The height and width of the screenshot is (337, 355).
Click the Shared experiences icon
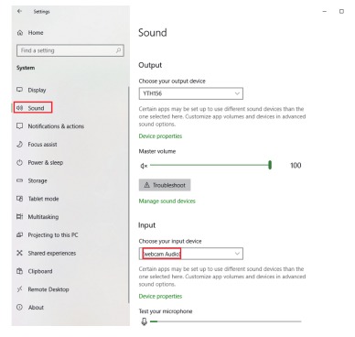[20, 253]
